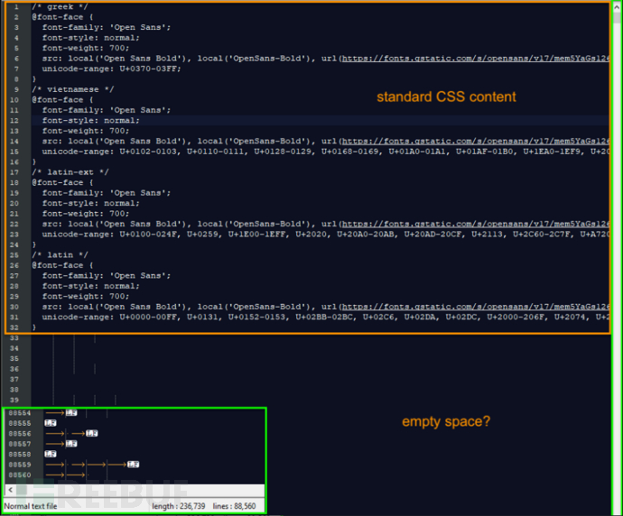Click "Normal text file" in the status bar

(31, 506)
